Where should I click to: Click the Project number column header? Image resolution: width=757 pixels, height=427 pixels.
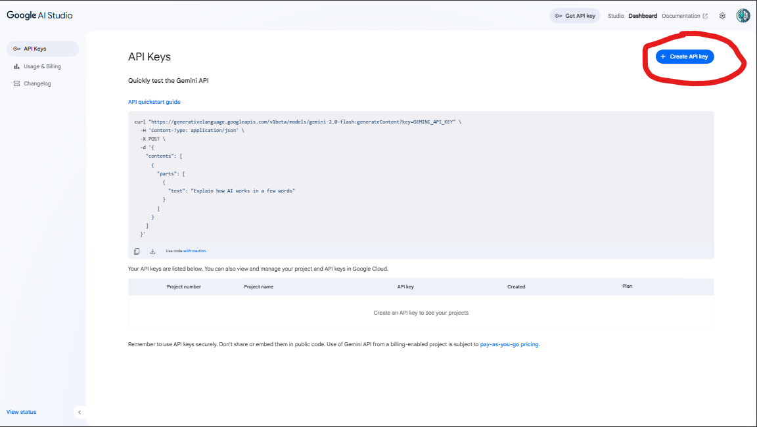tap(183, 286)
